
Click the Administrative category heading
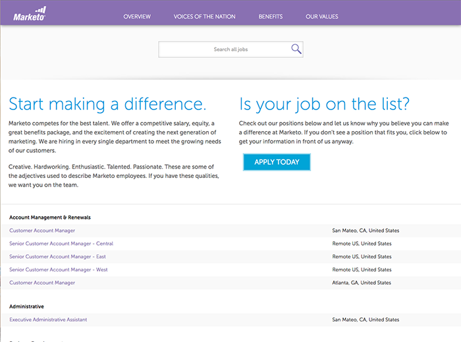tap(27, 306)
